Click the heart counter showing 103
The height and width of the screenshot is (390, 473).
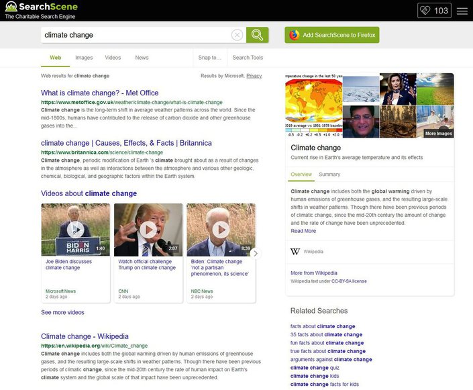[x=433, y=11]
